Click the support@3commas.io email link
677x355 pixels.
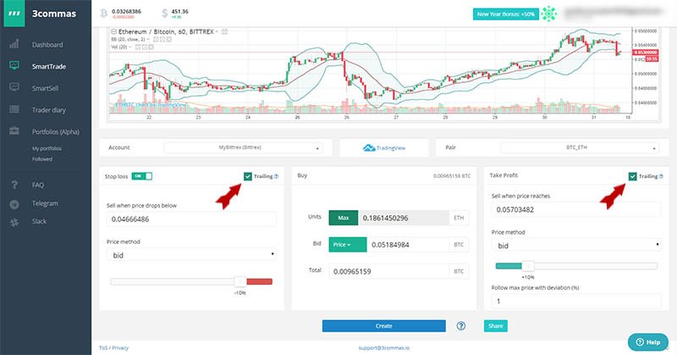coord(384,347)
